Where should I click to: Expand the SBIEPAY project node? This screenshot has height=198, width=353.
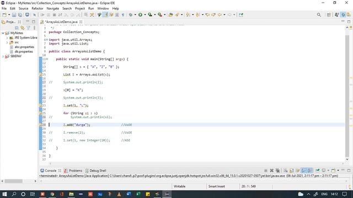point(3,56)
